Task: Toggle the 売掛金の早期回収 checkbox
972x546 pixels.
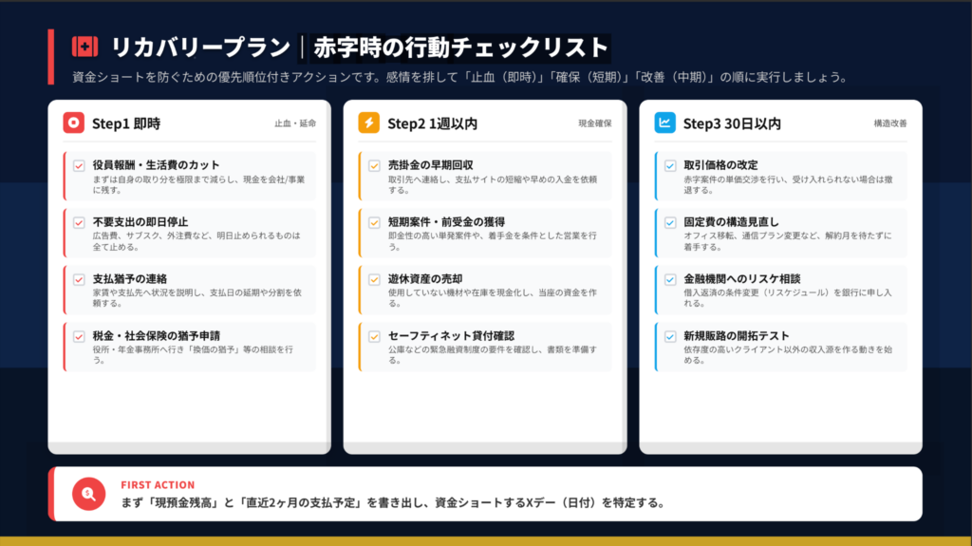Action: coord(375,165)
